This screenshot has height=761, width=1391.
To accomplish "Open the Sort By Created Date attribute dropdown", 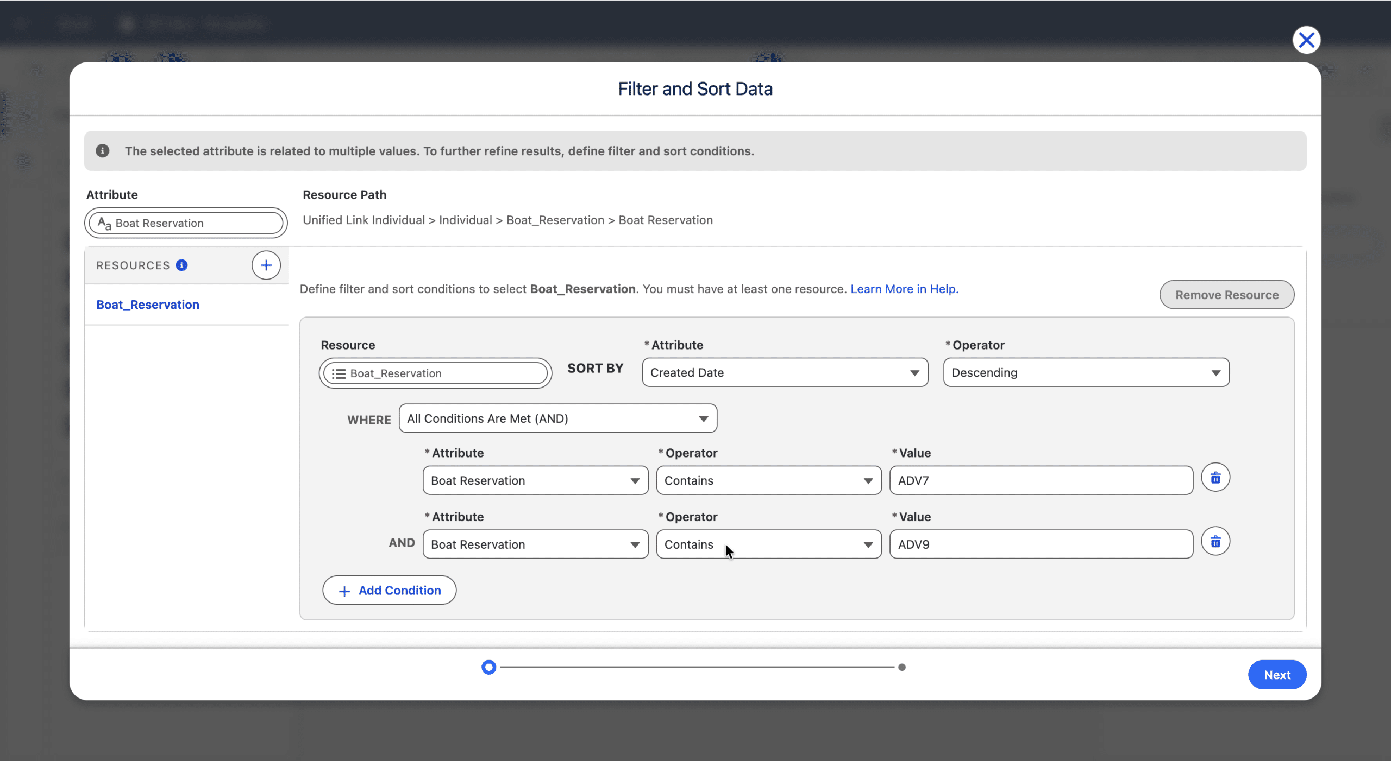I will pos(785,372).
